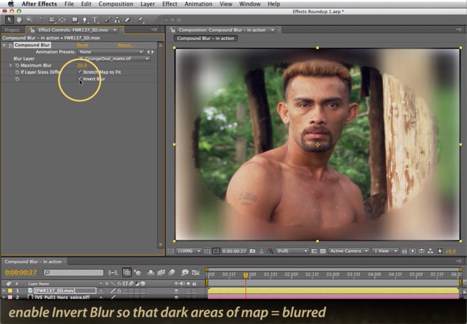Open the Animation menu
The width and height of the screenshot is (467, 324).
(x=198, y=4)
